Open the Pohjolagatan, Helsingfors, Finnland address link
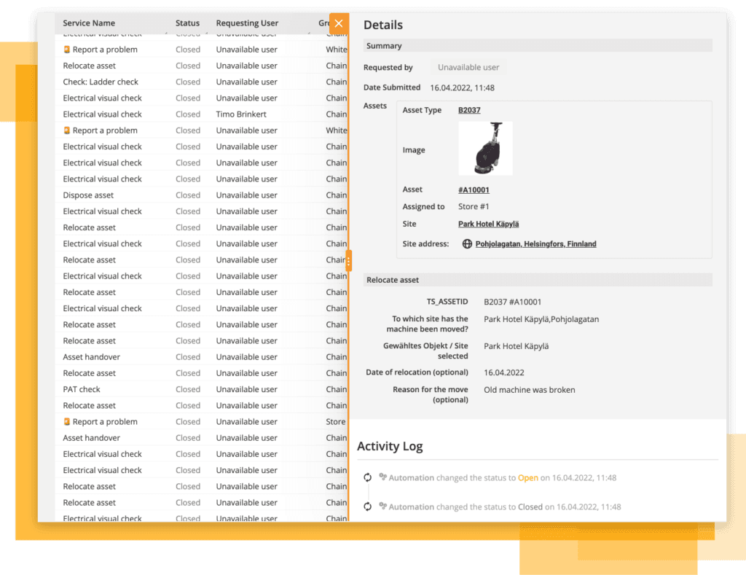 click(535, 243)
